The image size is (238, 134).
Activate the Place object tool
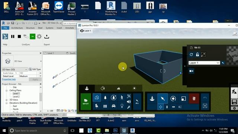pos(152,99)
